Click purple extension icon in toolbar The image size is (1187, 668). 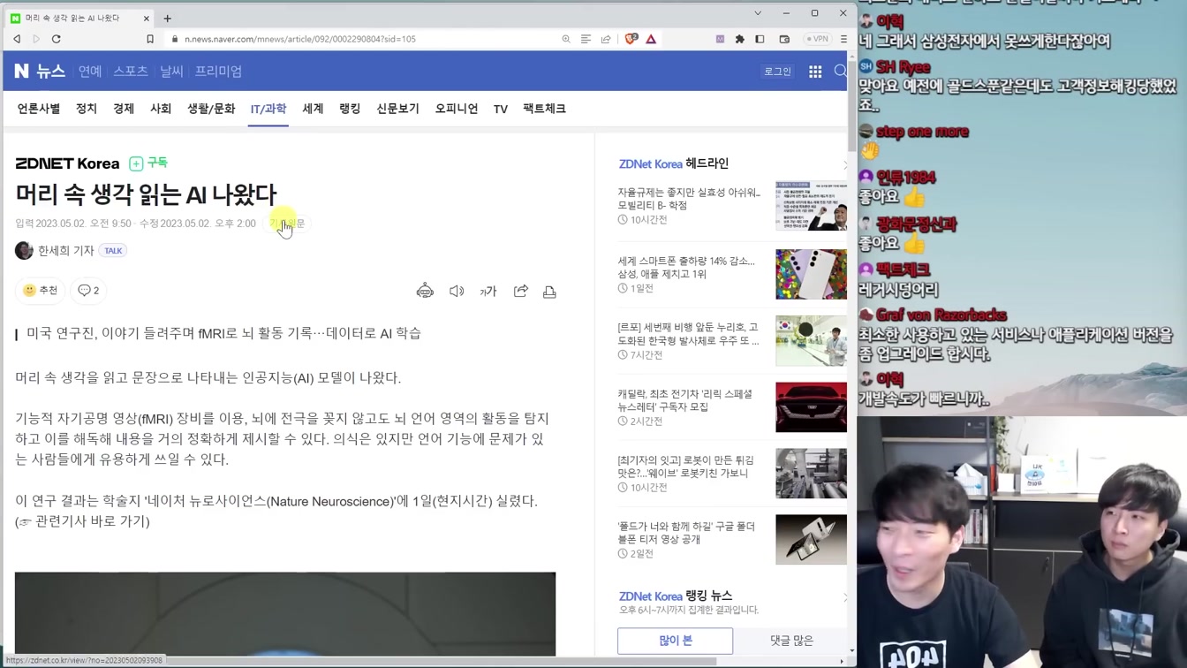click(720, 39)
